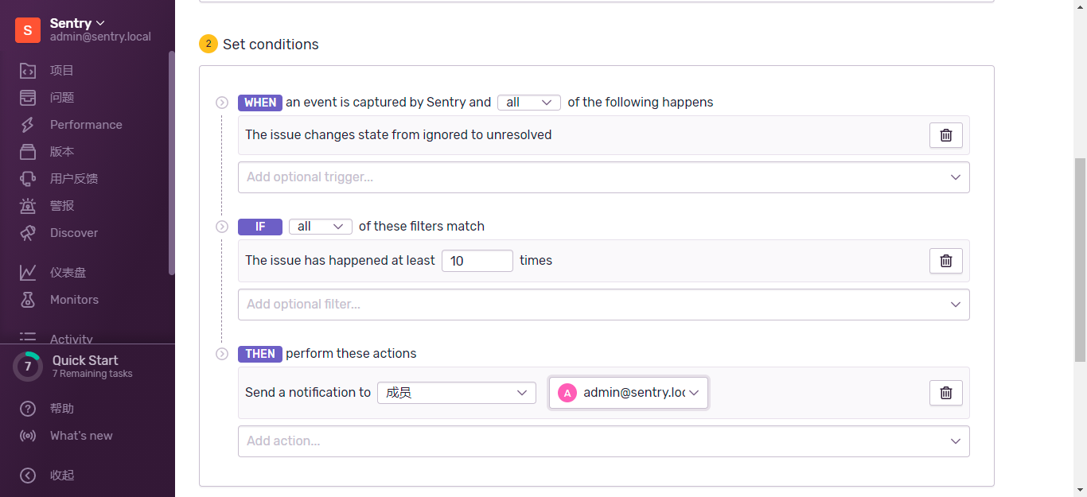The image size is (1087, 497).
Task: Open the Add optional filter dropdown
Action: (x=604, y=305)
